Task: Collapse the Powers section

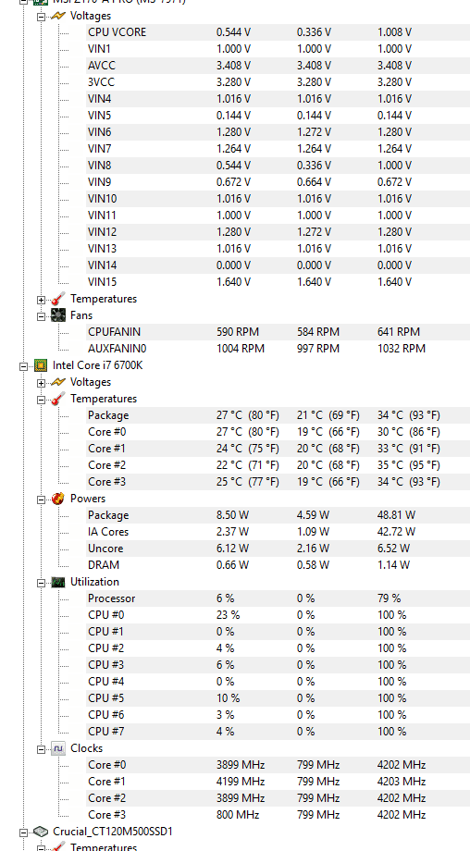Action: [41, 499]
